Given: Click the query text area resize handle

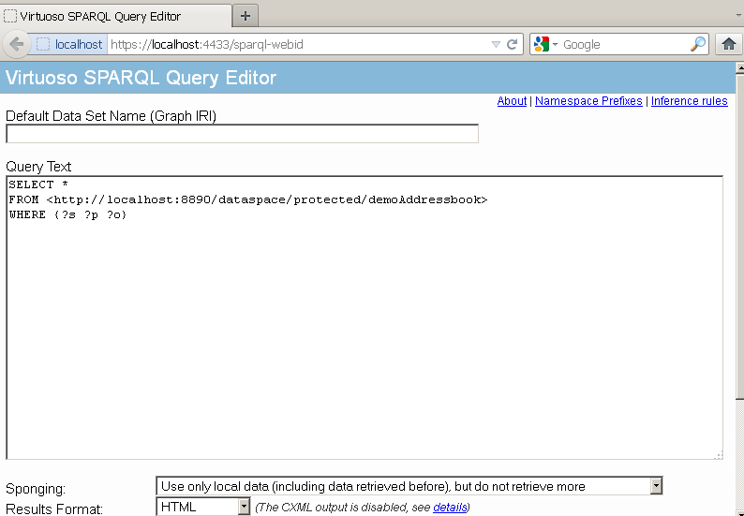Looking at the screenshot, I should [718, 455].
